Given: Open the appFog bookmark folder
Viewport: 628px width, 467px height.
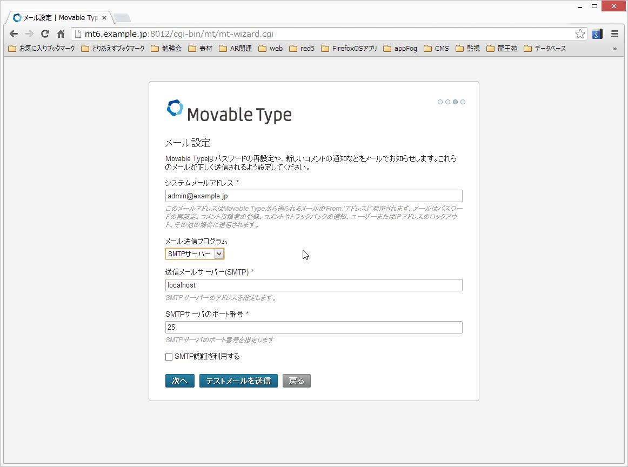Looking at the screenshot, I should point(400,49).
